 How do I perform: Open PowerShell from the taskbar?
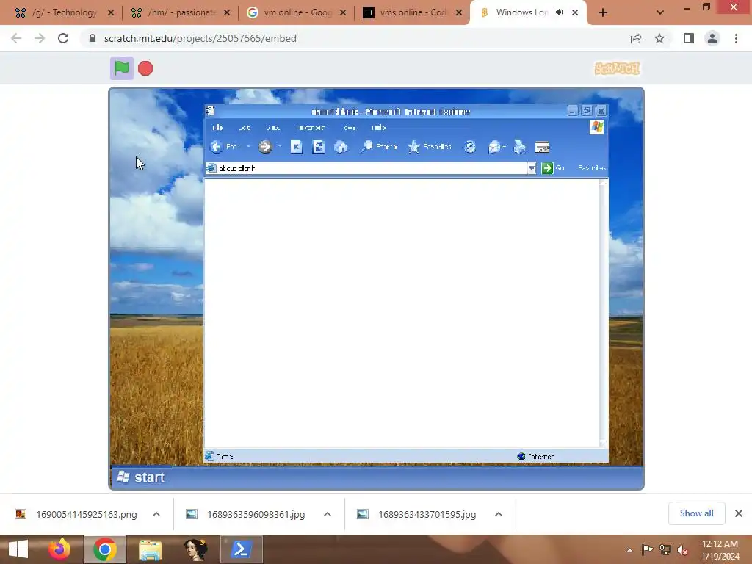241,549
